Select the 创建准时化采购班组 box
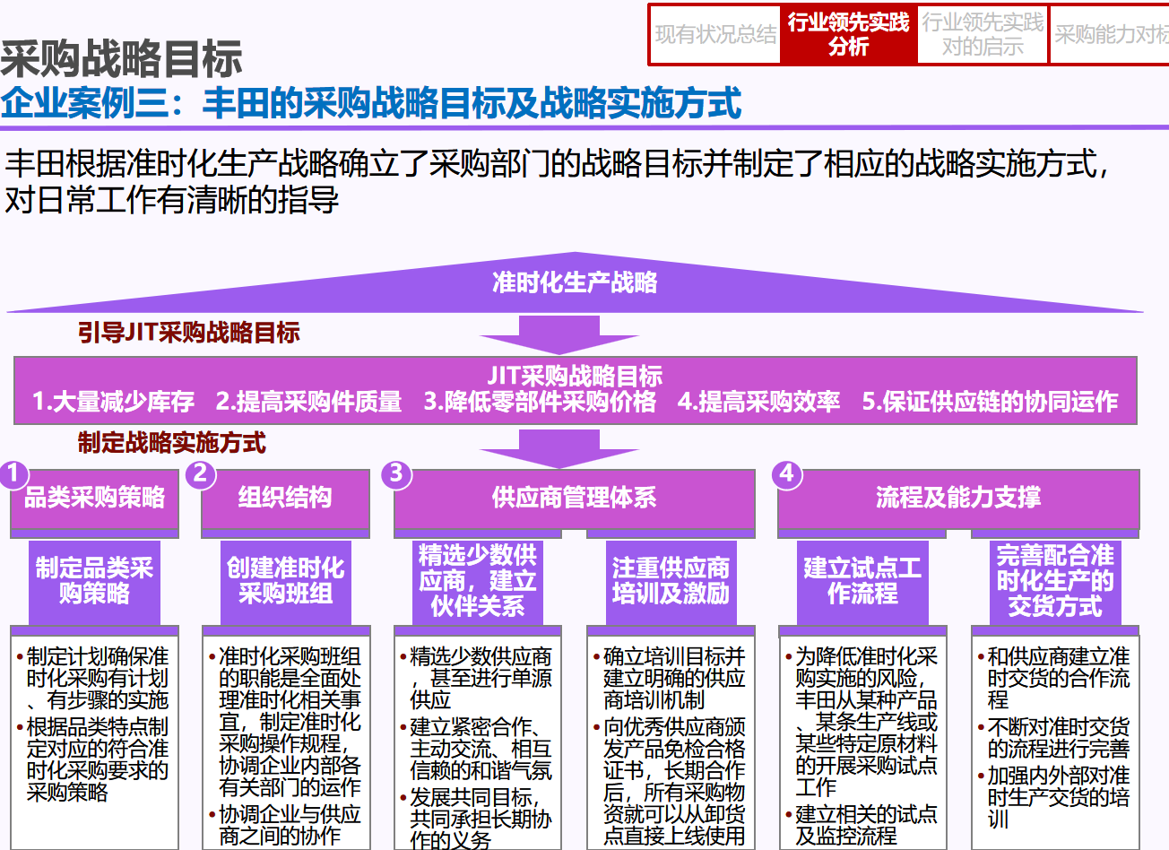This screenshot has height=850, width=1169. pyautogui.click(x=285, y=581)
